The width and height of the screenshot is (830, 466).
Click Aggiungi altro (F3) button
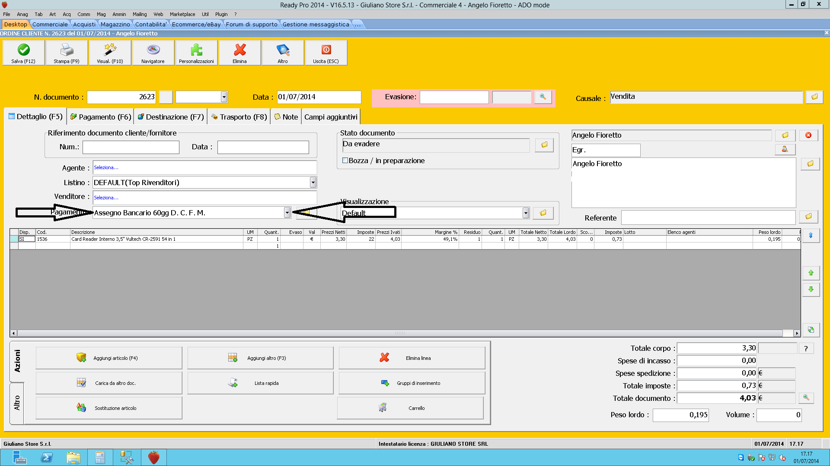tap(260, 358)
